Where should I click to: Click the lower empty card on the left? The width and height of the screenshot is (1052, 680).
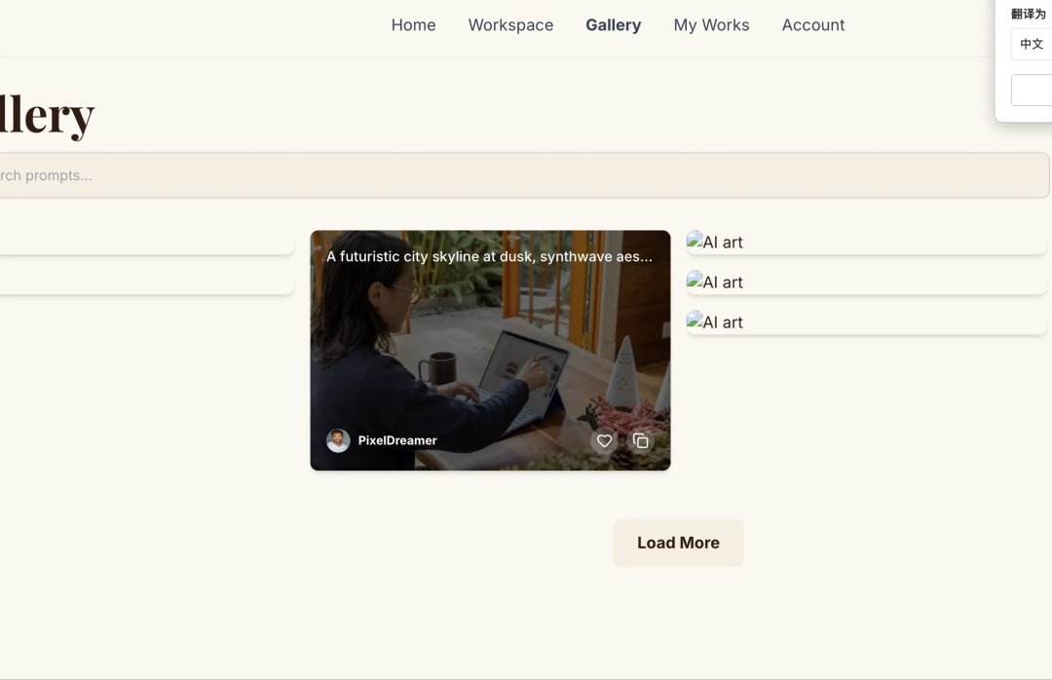pyautogui.click(x=146, y=283)
